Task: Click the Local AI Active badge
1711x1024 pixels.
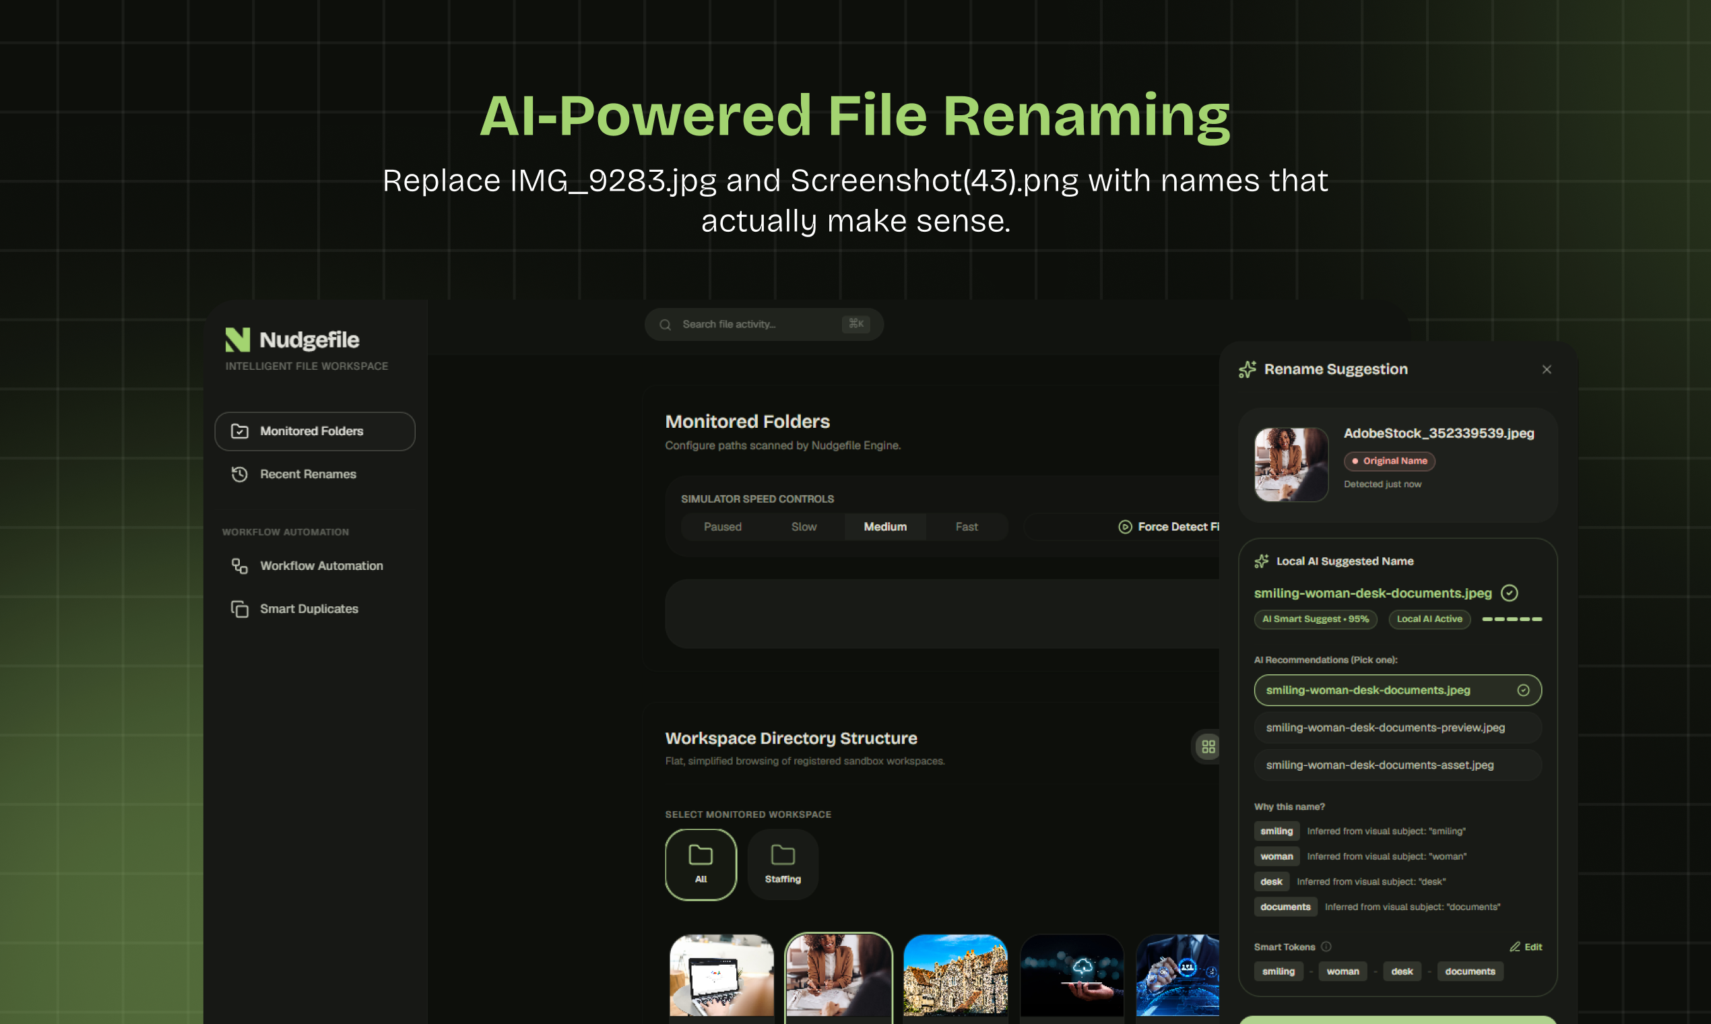Action: 1429,619
